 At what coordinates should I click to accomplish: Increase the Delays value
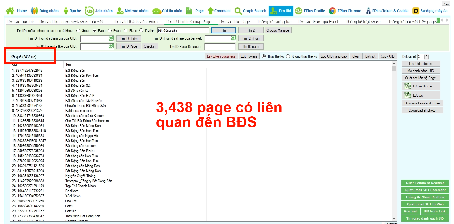point(426,55)
